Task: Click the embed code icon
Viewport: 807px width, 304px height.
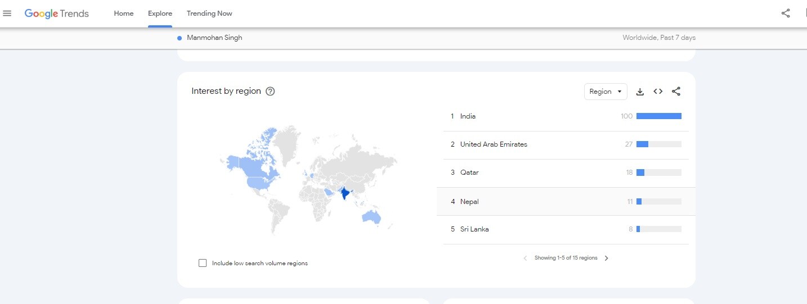Action: [x=658, y=92]
